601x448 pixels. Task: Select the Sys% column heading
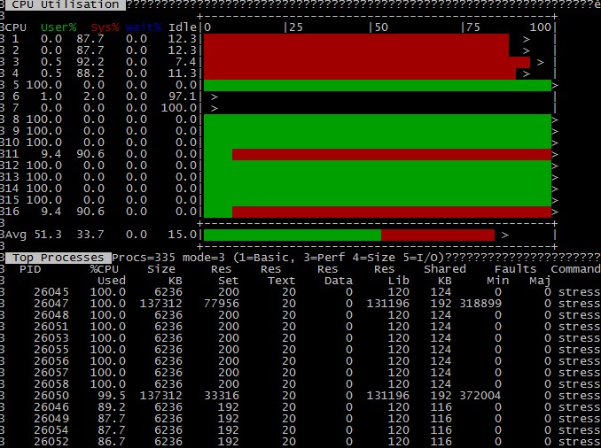(x=105, y=27)
